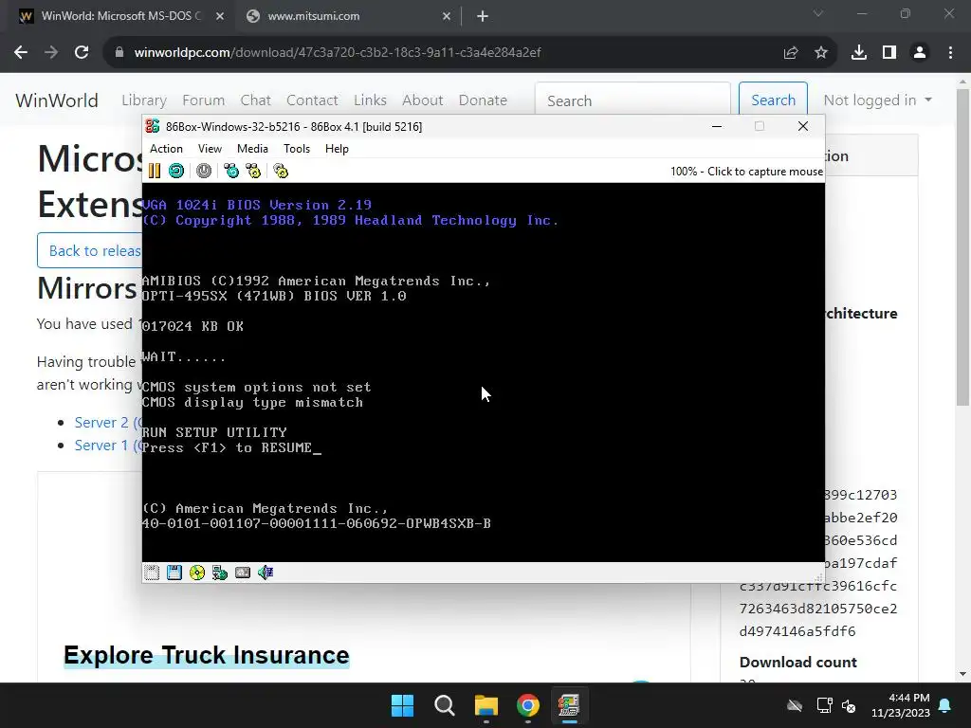This screenshot has width=971, height=728.
Task: Click the WinWorld Search input field
Action: point(632,100)
